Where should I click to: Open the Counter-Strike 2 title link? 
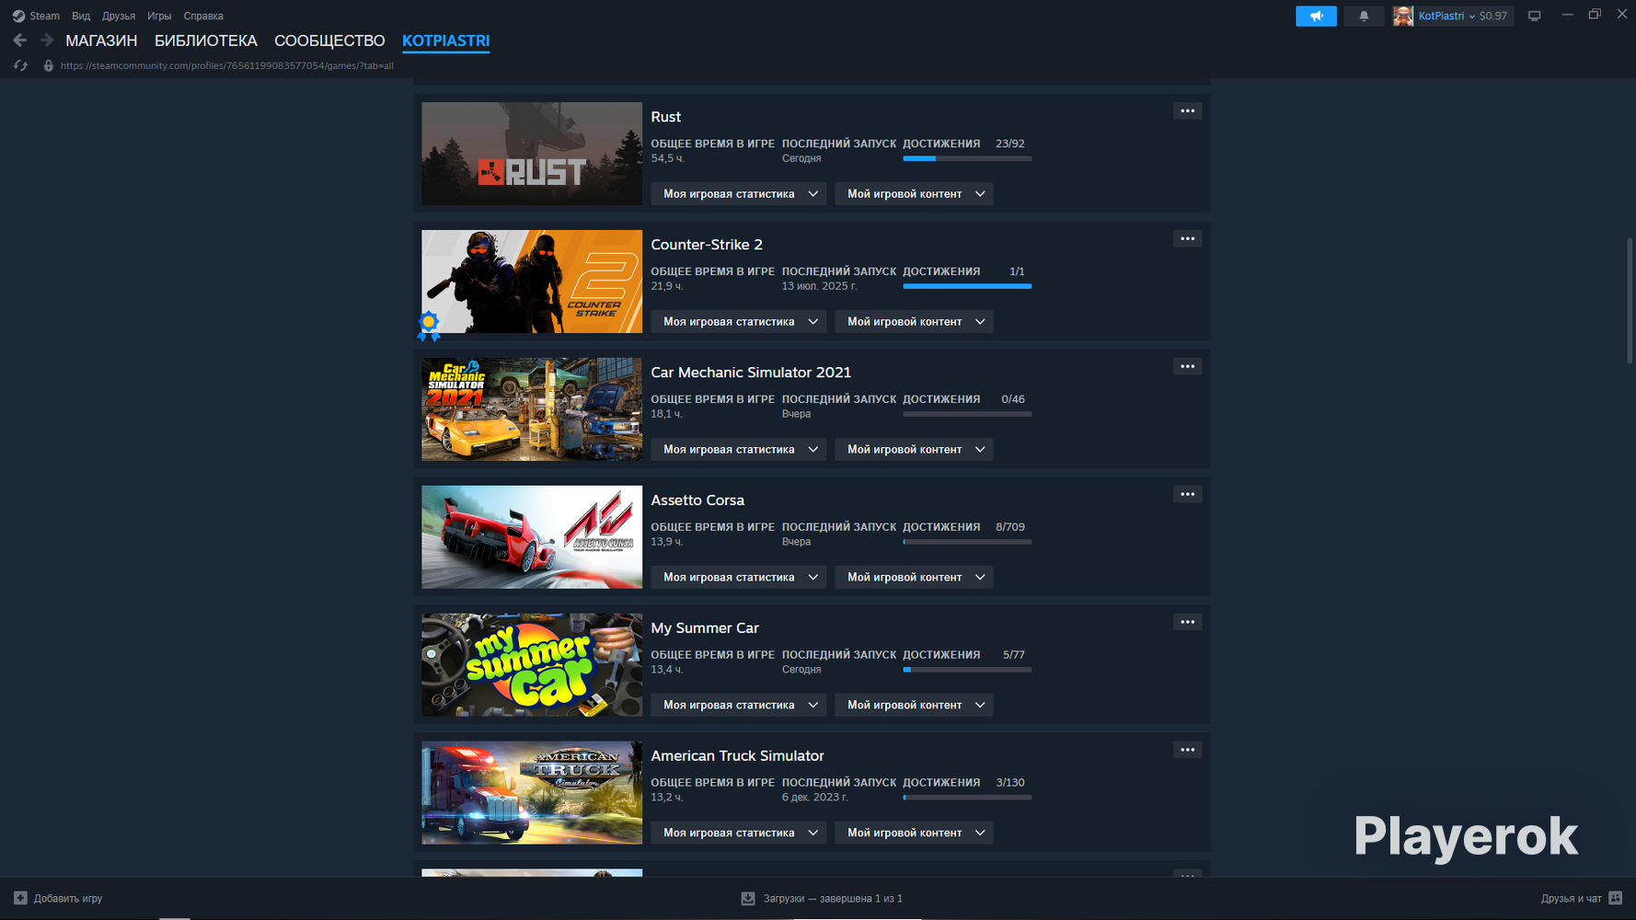(x=707, y=245)
